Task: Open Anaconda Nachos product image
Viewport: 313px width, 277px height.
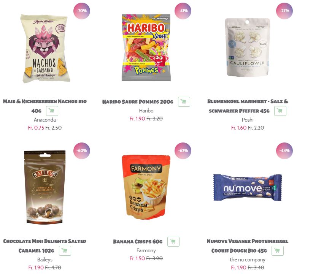Action: tap(45, 49)
